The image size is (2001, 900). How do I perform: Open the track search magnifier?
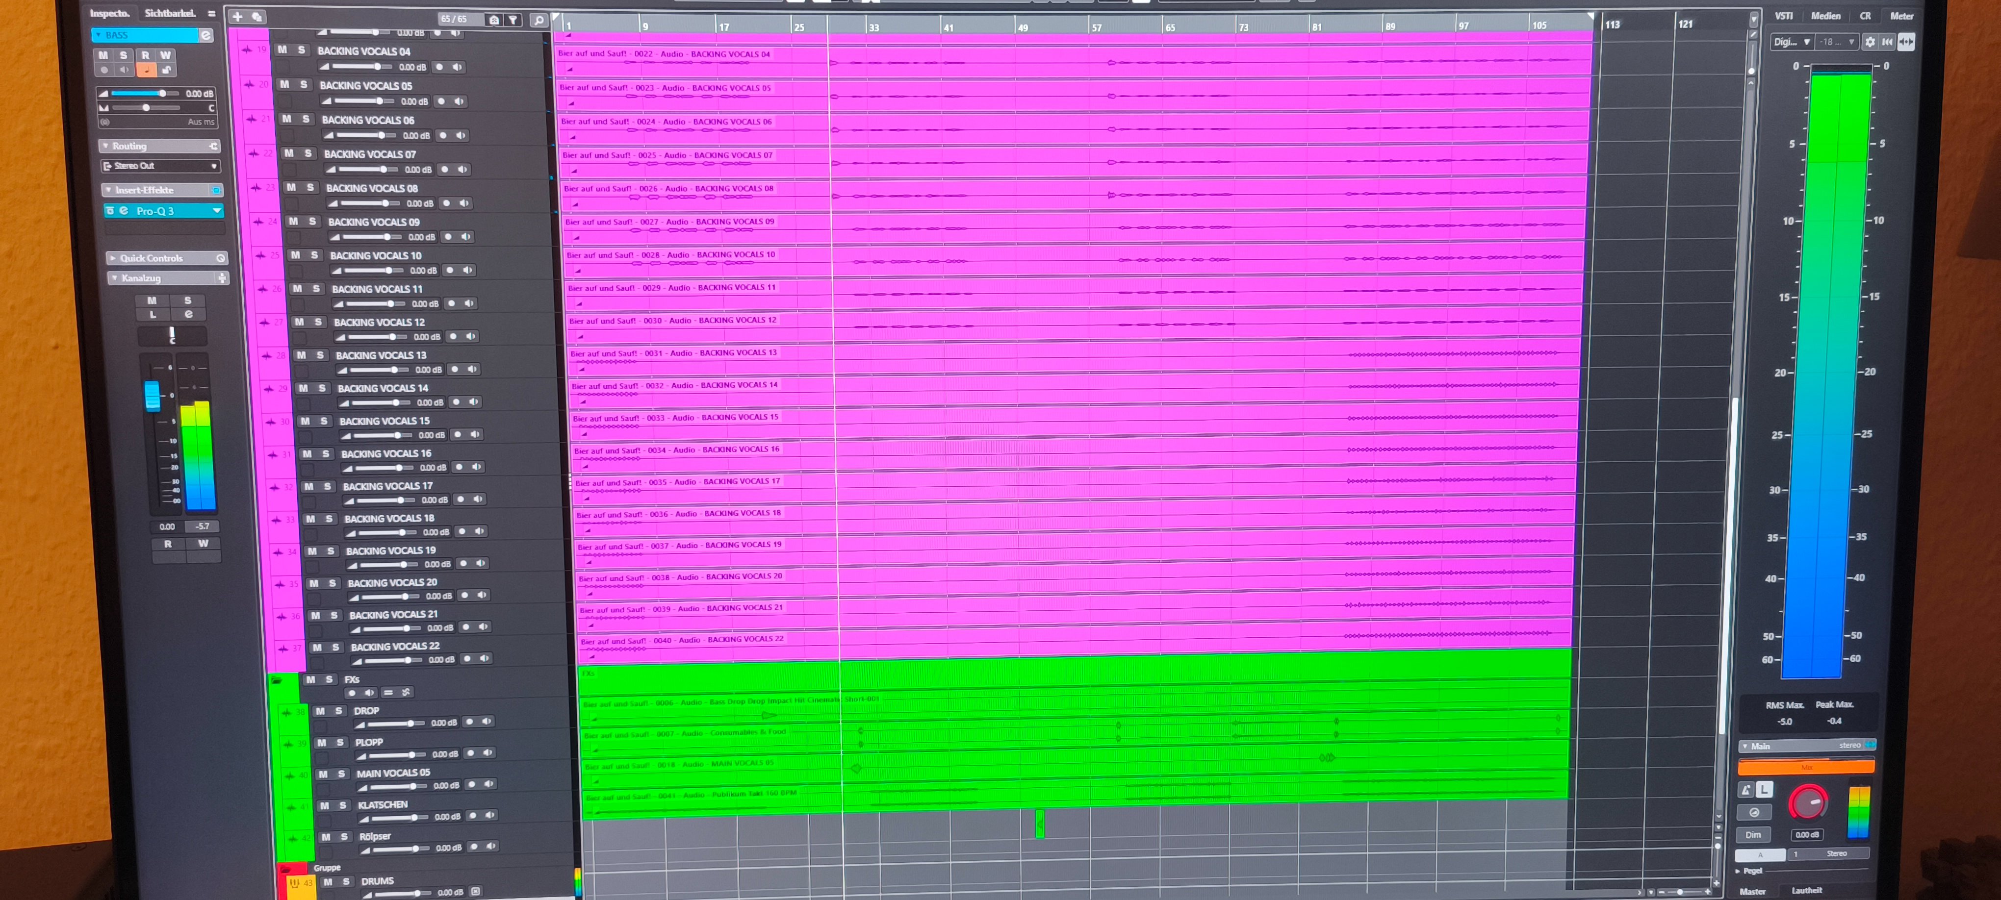tap(539, 20)
